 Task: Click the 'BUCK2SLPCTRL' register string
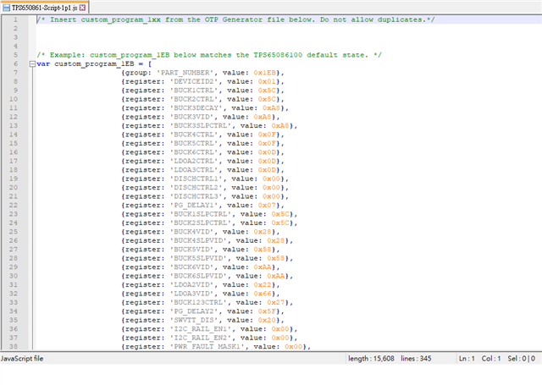(x=201, y=223)
